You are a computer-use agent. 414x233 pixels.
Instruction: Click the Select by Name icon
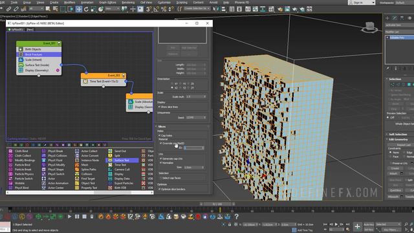tap(55, 9)
